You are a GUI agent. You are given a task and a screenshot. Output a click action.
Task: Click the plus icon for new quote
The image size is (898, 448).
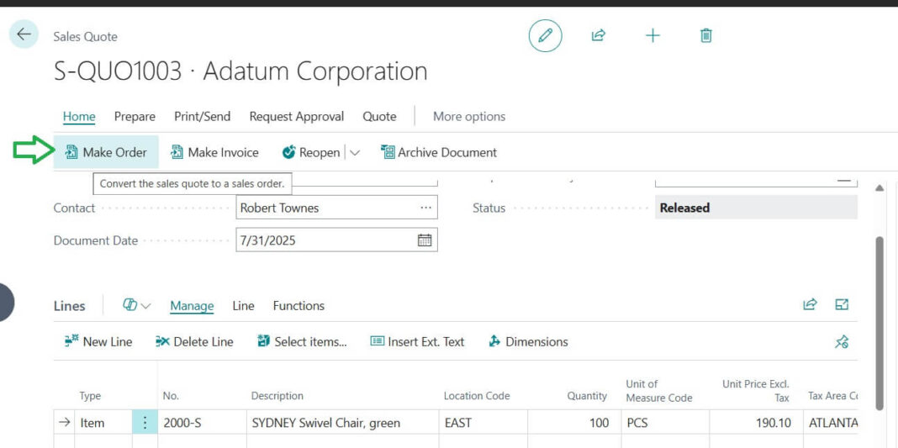[x=652, y=35]
